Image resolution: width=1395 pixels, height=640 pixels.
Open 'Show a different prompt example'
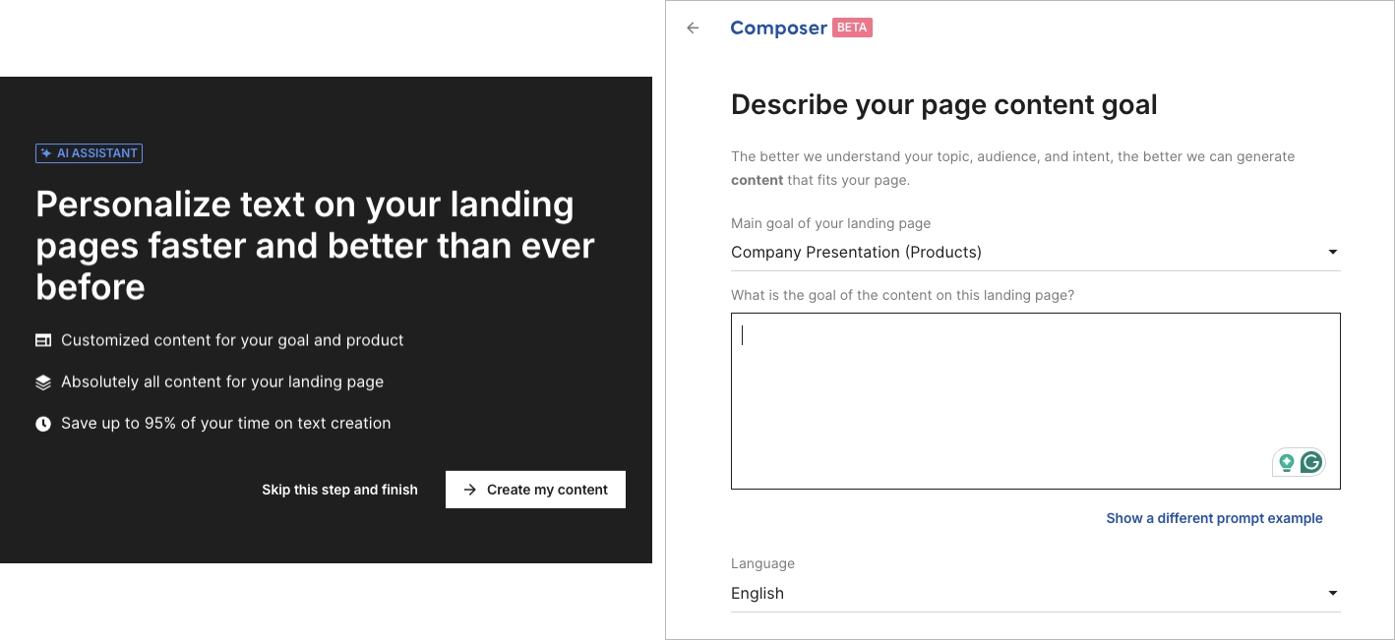tap(1214, 518)
